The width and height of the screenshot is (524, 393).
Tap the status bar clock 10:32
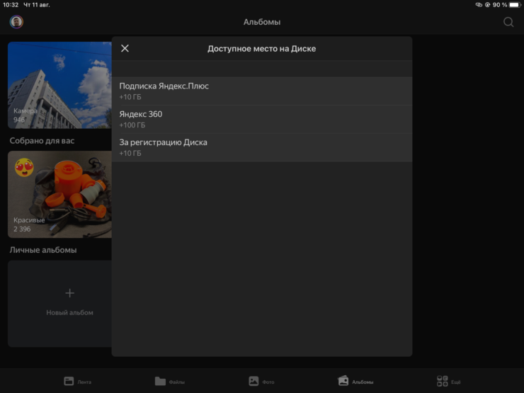(x=11, y=5)
